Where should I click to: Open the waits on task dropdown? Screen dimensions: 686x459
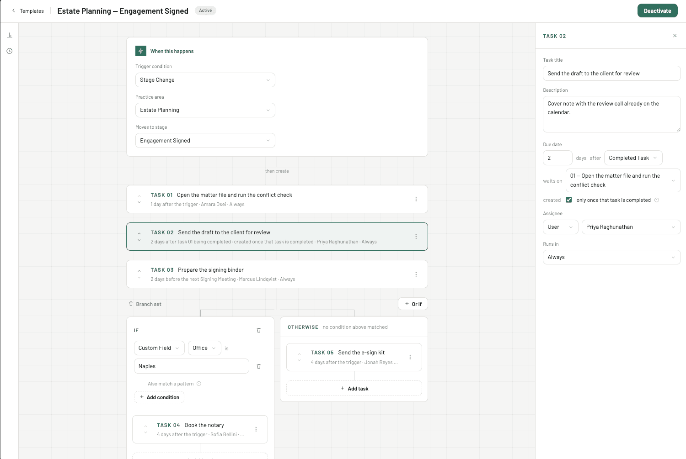tap(623, 180)
